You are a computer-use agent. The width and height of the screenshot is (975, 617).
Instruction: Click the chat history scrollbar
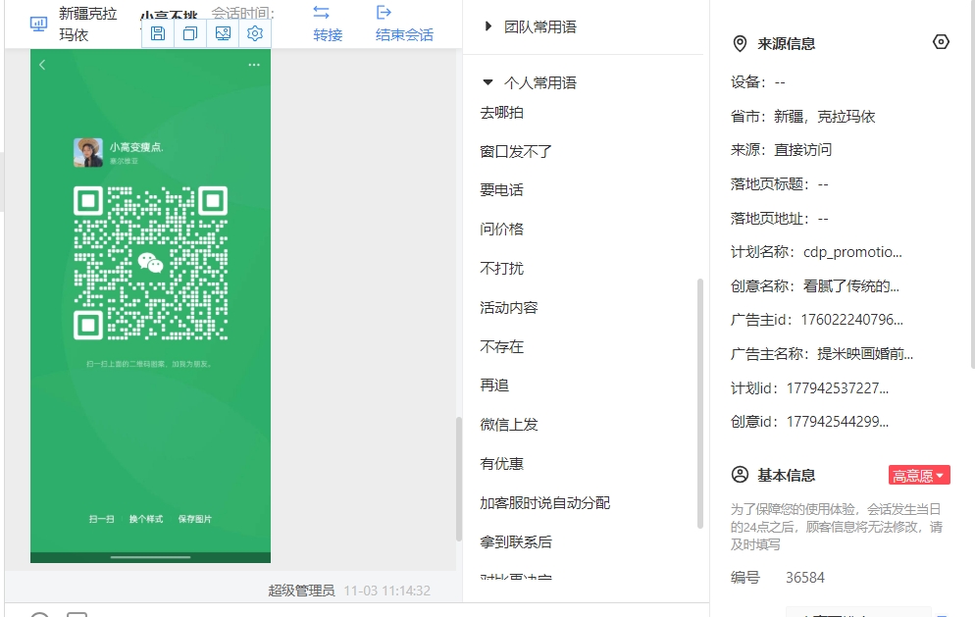459,479
